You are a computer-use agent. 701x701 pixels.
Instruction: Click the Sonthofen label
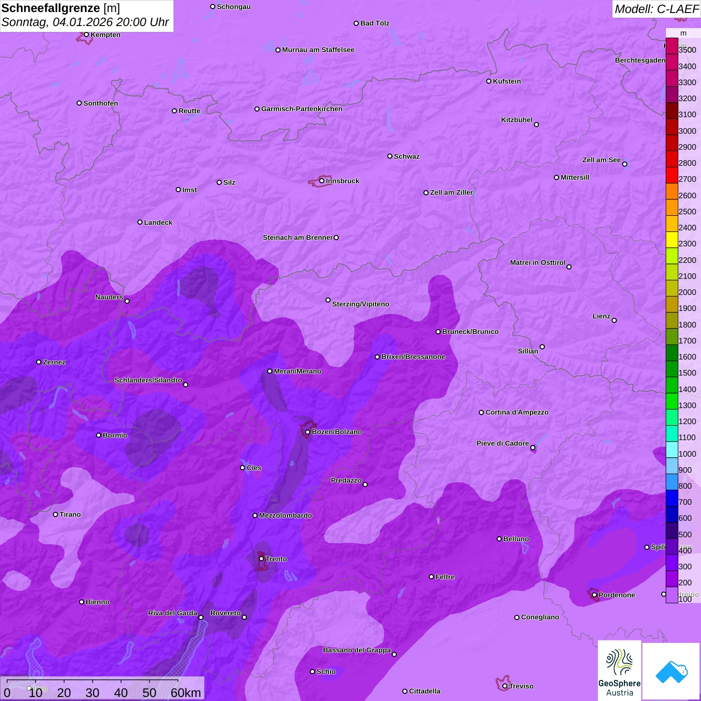pyautogui.click(x=101, y=103)
